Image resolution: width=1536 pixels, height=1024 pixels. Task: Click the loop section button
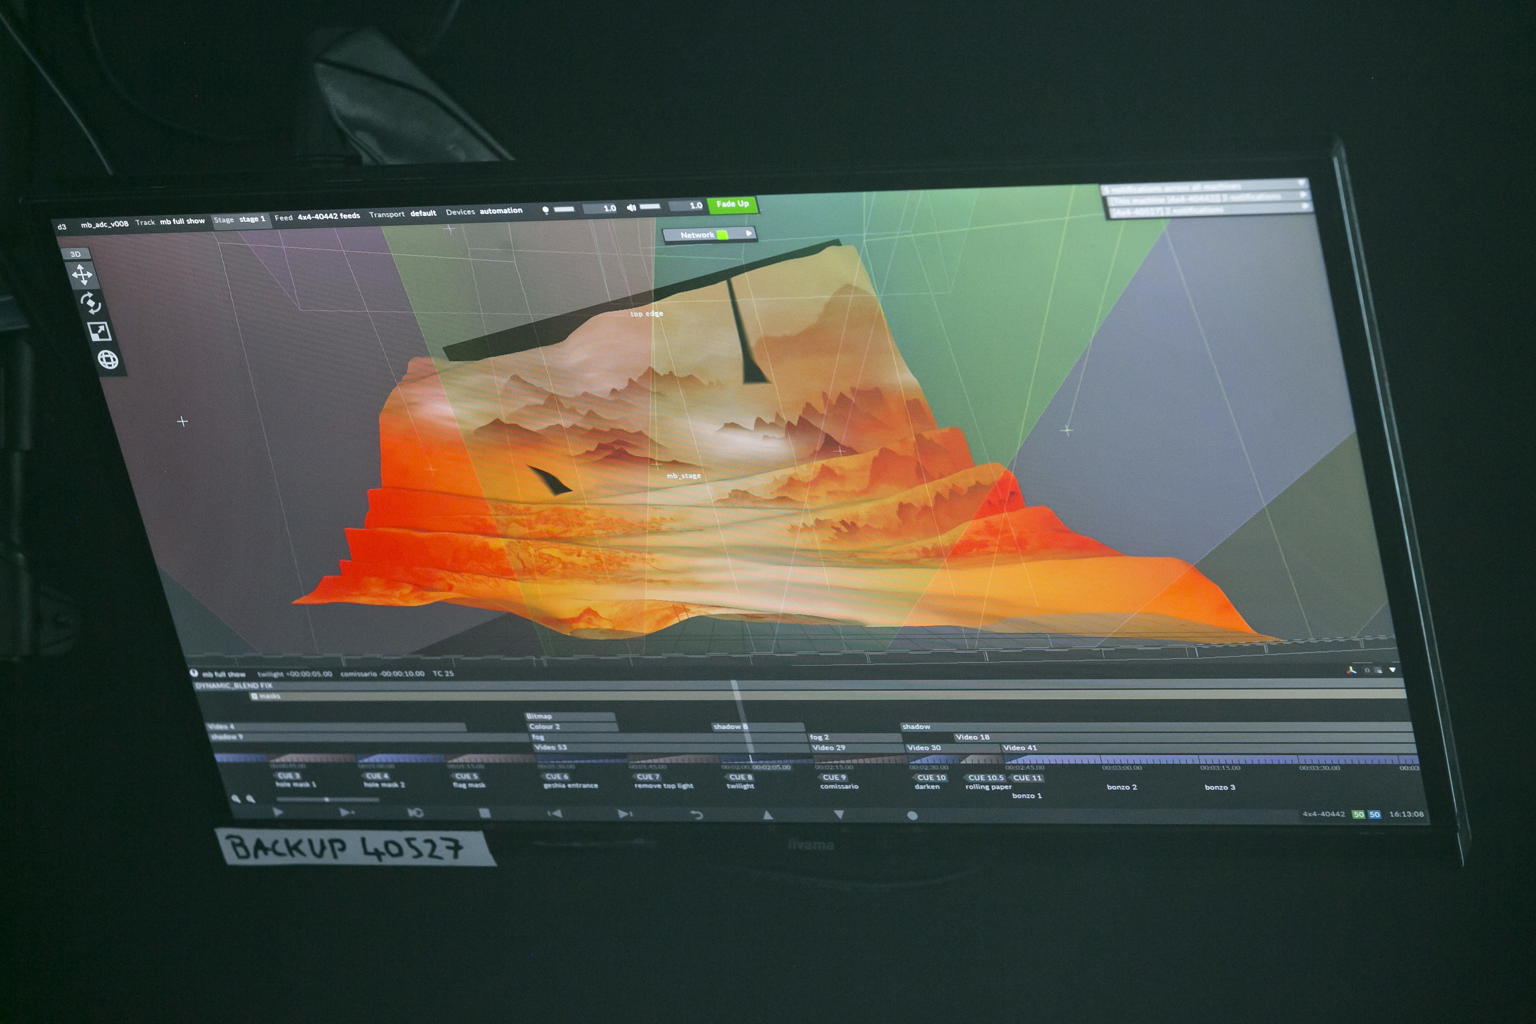[x=415, y=813]
